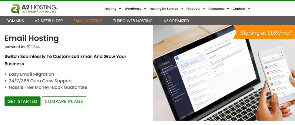Click the Titan logo icon
Viewport: 295px width, 125px height.
[x=29, y=47]
